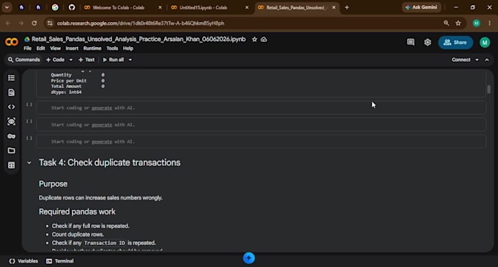
Task: View site information icon in address bar
Action: [50, 23]
